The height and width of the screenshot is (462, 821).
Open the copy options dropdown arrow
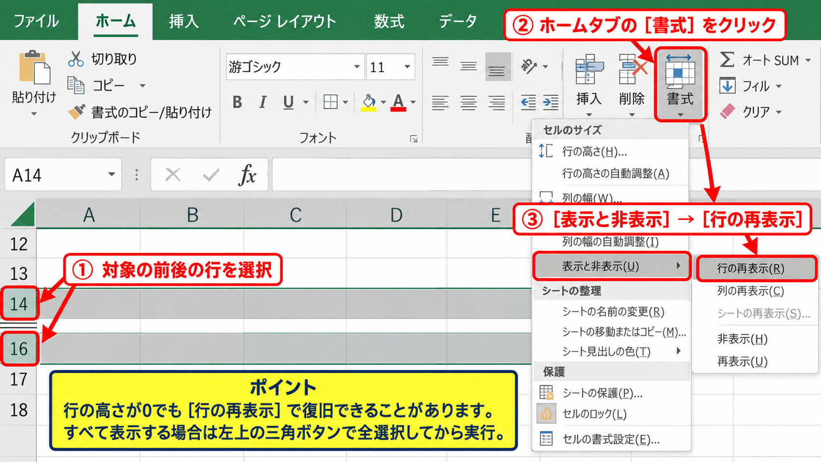(142, 86)
